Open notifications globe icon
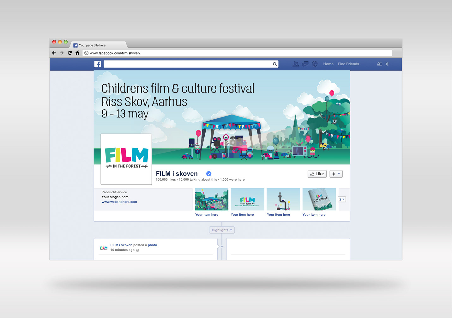Screen dimensions: 452x318 [x=315, y=64]
